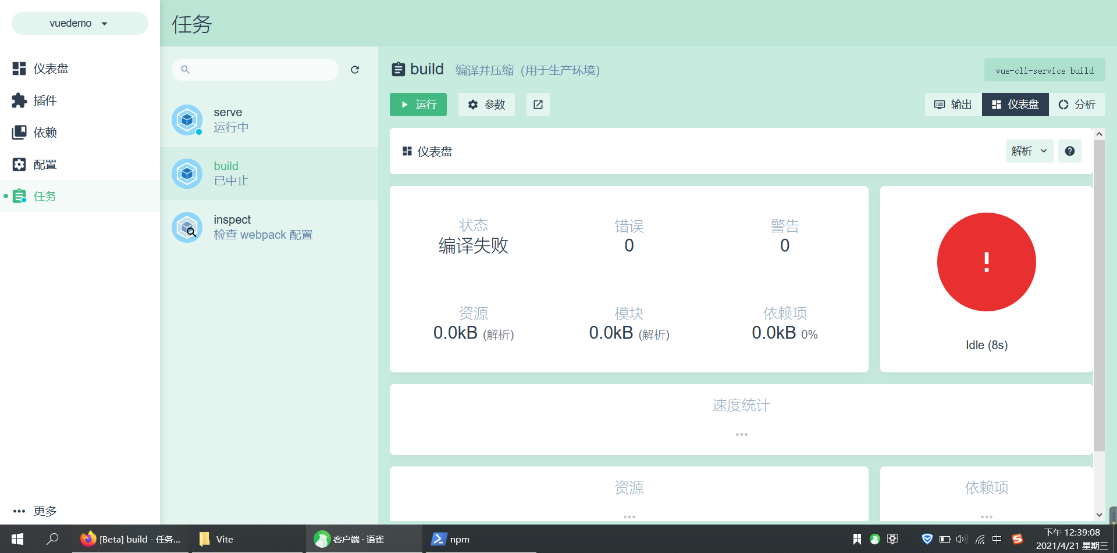Switch to the 仪表盘 tab in the build view
The width and height of the screenshot is (1117, 553).
pyautogui.click(x=1015, y=105)
